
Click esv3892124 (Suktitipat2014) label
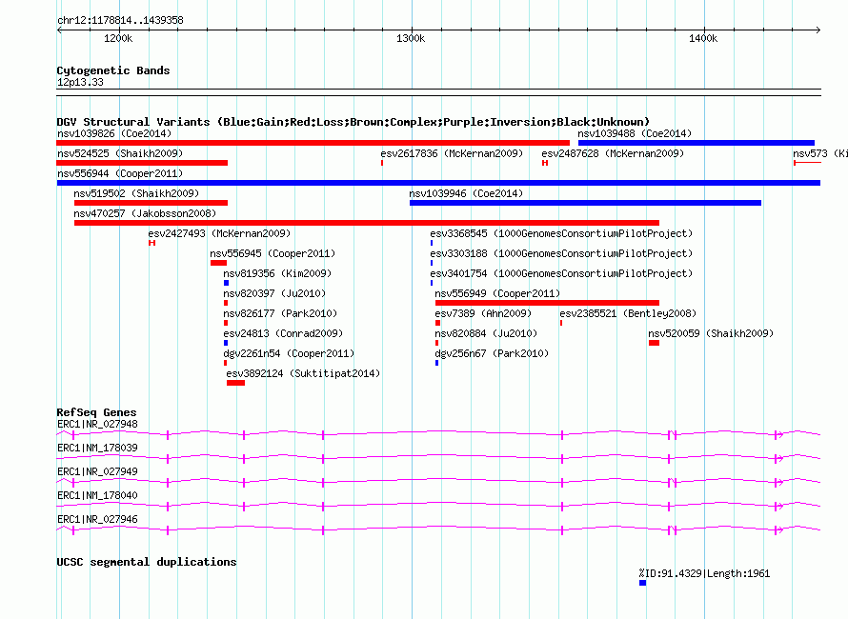coord(303,373)
